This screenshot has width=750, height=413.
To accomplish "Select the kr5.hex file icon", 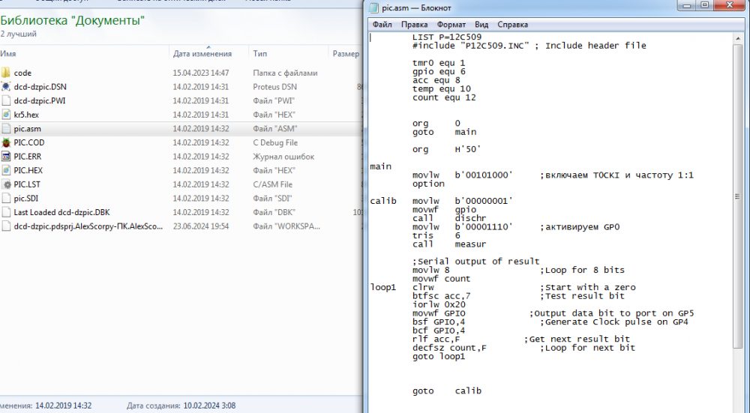I will click(7, 115).
